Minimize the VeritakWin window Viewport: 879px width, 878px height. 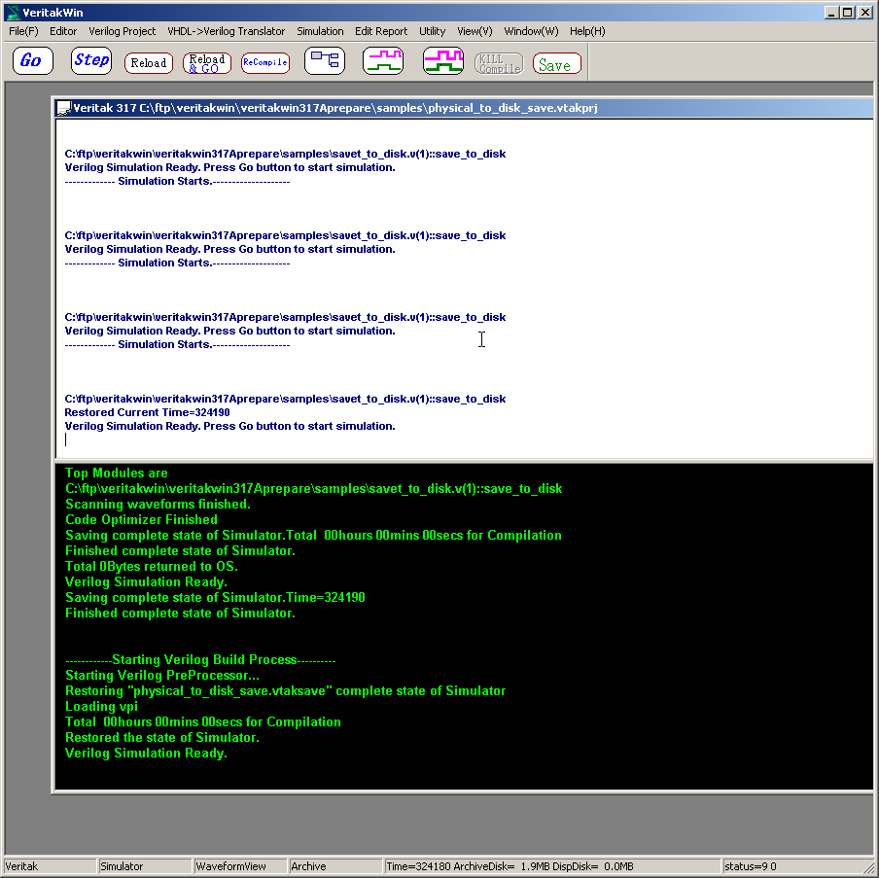pos(832,13)
